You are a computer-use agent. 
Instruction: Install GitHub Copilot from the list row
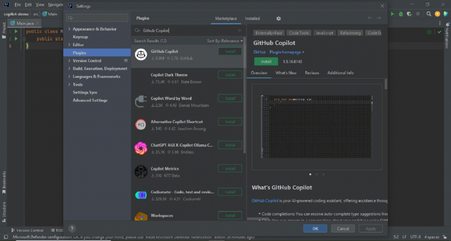tap(230, 52)
